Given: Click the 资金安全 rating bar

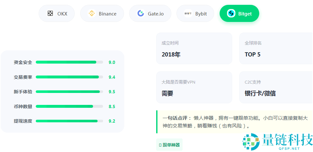Looking at the screenshot, I should coord(69,62).
